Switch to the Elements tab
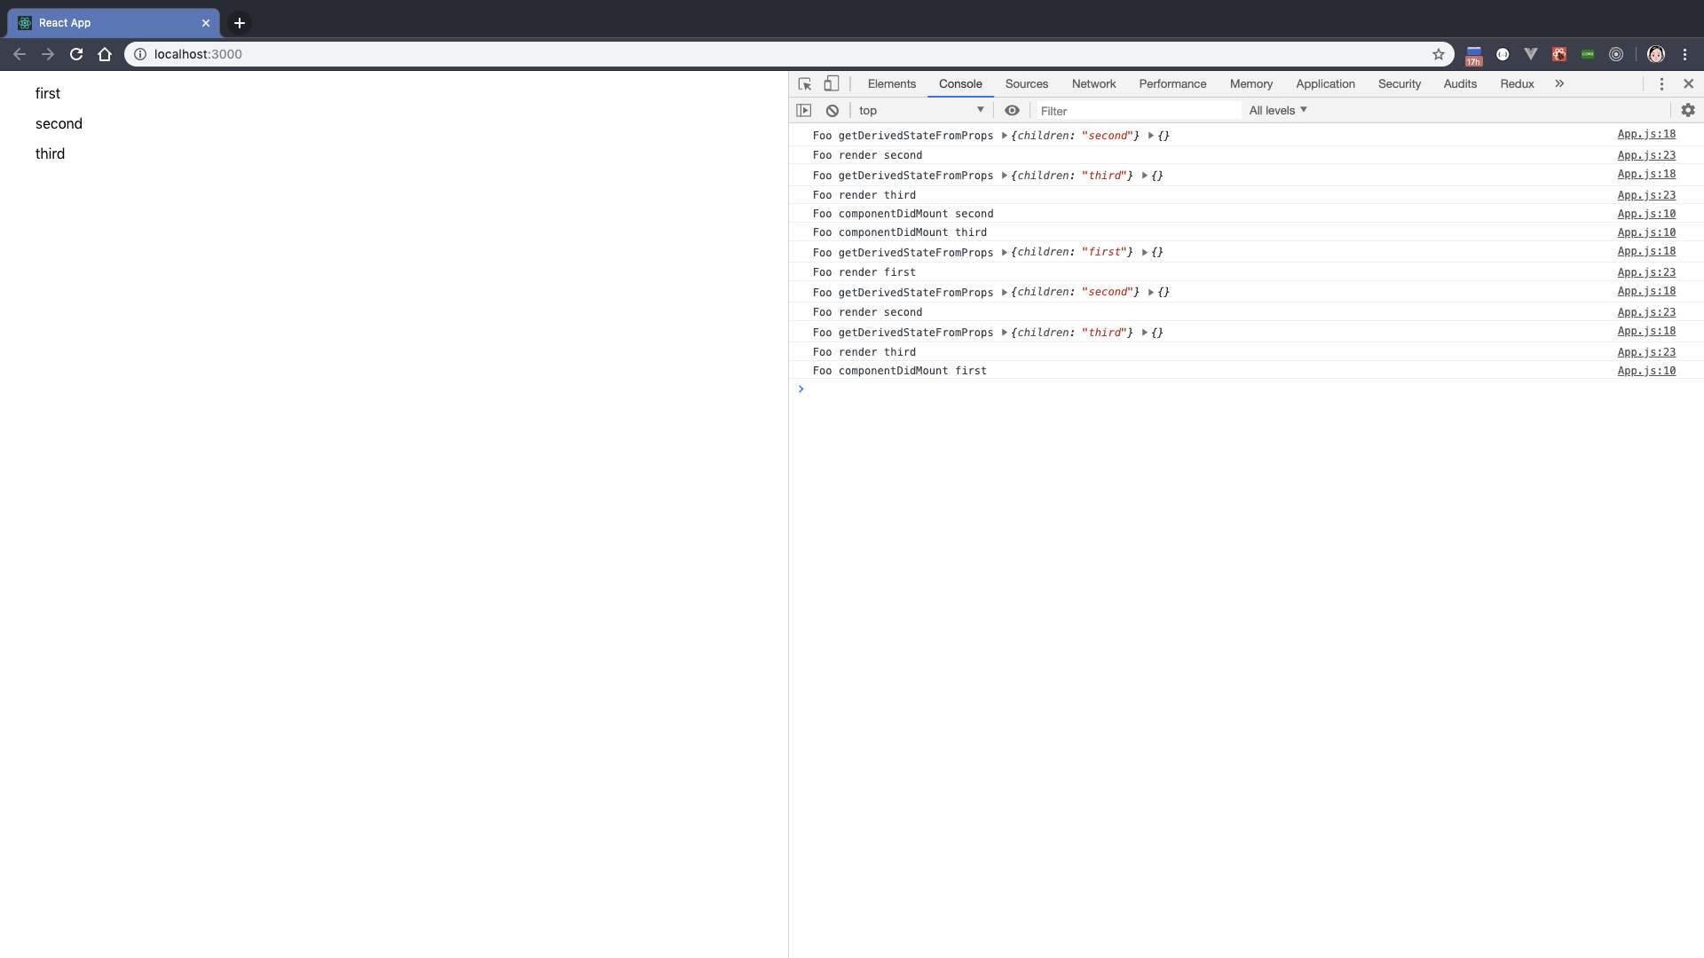Viewport: 1704px width, 958px height. tap(891, 83)
